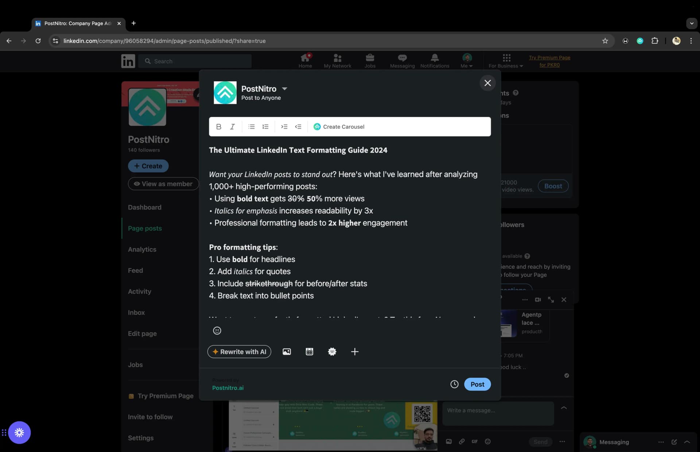Attach an image in chat

pos(449,441)
